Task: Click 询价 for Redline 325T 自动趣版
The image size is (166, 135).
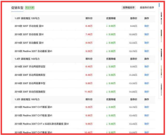Action: click(x=147, y=51)
